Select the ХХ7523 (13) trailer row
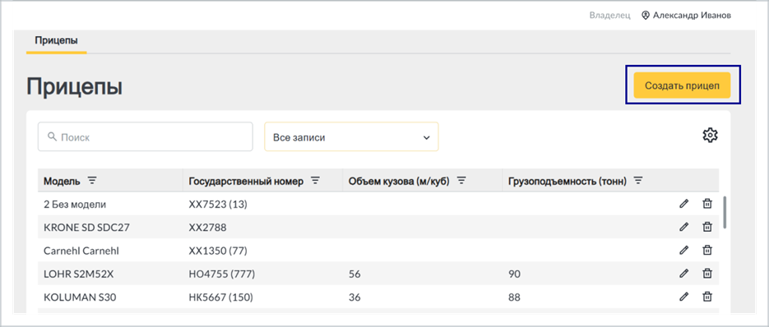The height and width of the screenshot is (327, 769). 378,204
